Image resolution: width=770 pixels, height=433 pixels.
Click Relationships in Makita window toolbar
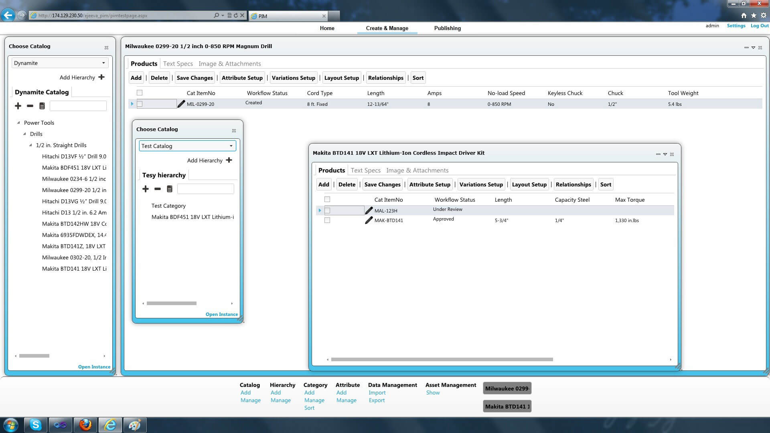pyautogui.click(x=573, y=184)
